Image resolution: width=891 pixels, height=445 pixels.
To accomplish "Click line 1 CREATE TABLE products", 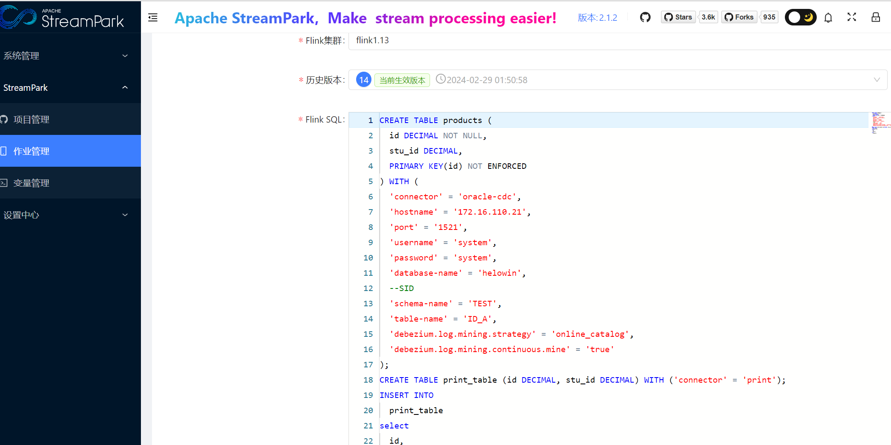I will point(435,120).
